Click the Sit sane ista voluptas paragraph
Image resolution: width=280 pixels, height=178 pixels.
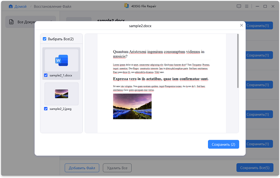pos(159,88)
